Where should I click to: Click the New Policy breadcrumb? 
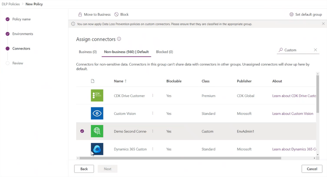point(34,4)
